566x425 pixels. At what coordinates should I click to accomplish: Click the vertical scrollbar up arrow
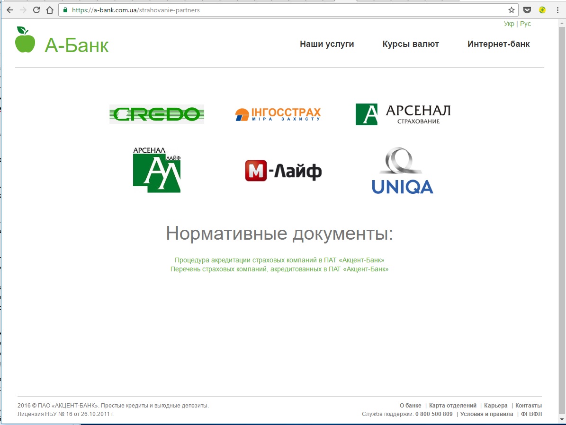(x=562, y=23)
